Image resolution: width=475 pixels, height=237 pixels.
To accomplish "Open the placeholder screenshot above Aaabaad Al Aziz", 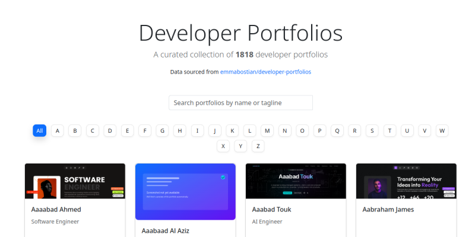I will 185,191.
